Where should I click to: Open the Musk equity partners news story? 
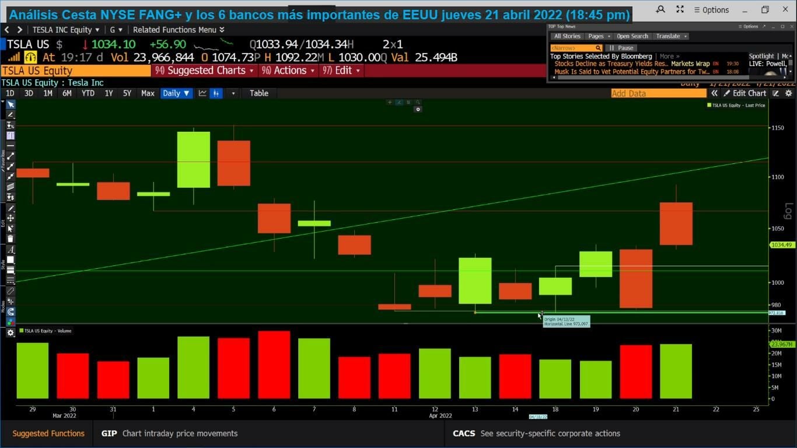[x=632, y=72]
